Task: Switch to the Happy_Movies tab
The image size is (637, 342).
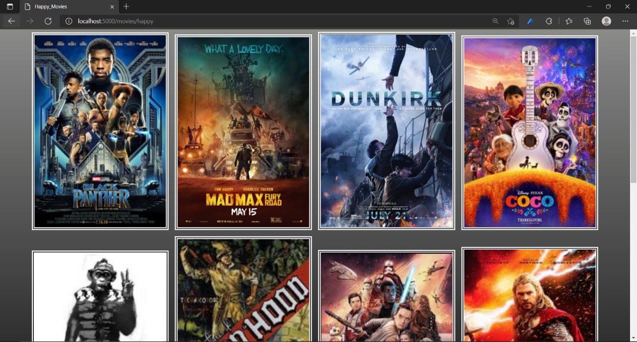Action: 70,7
